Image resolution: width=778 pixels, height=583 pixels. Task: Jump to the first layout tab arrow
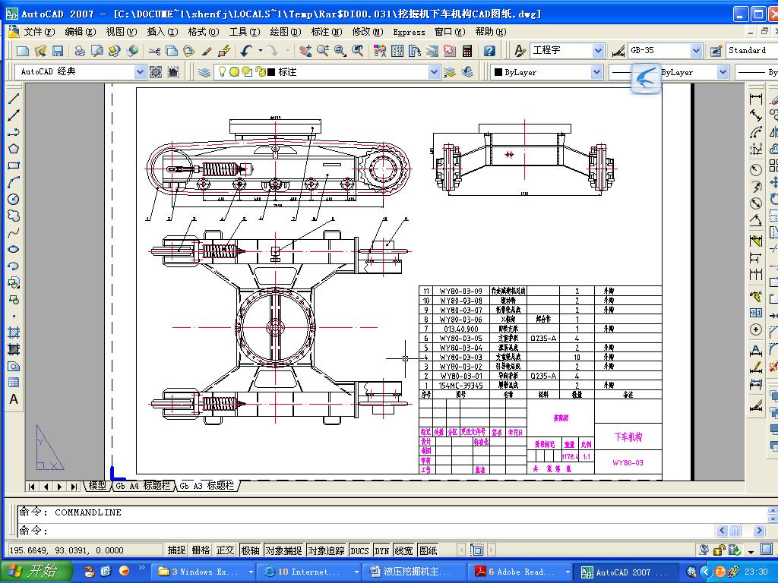tap(32, 487)
